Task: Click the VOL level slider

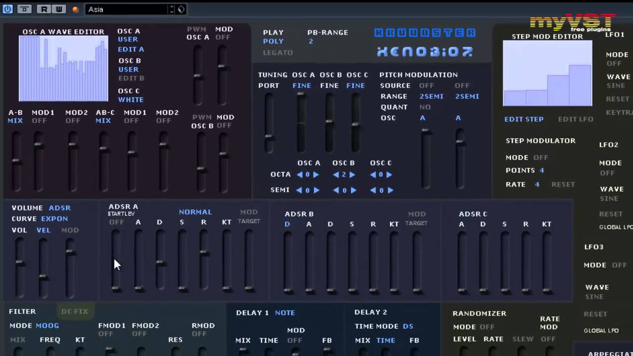Action: pos(20,267)
